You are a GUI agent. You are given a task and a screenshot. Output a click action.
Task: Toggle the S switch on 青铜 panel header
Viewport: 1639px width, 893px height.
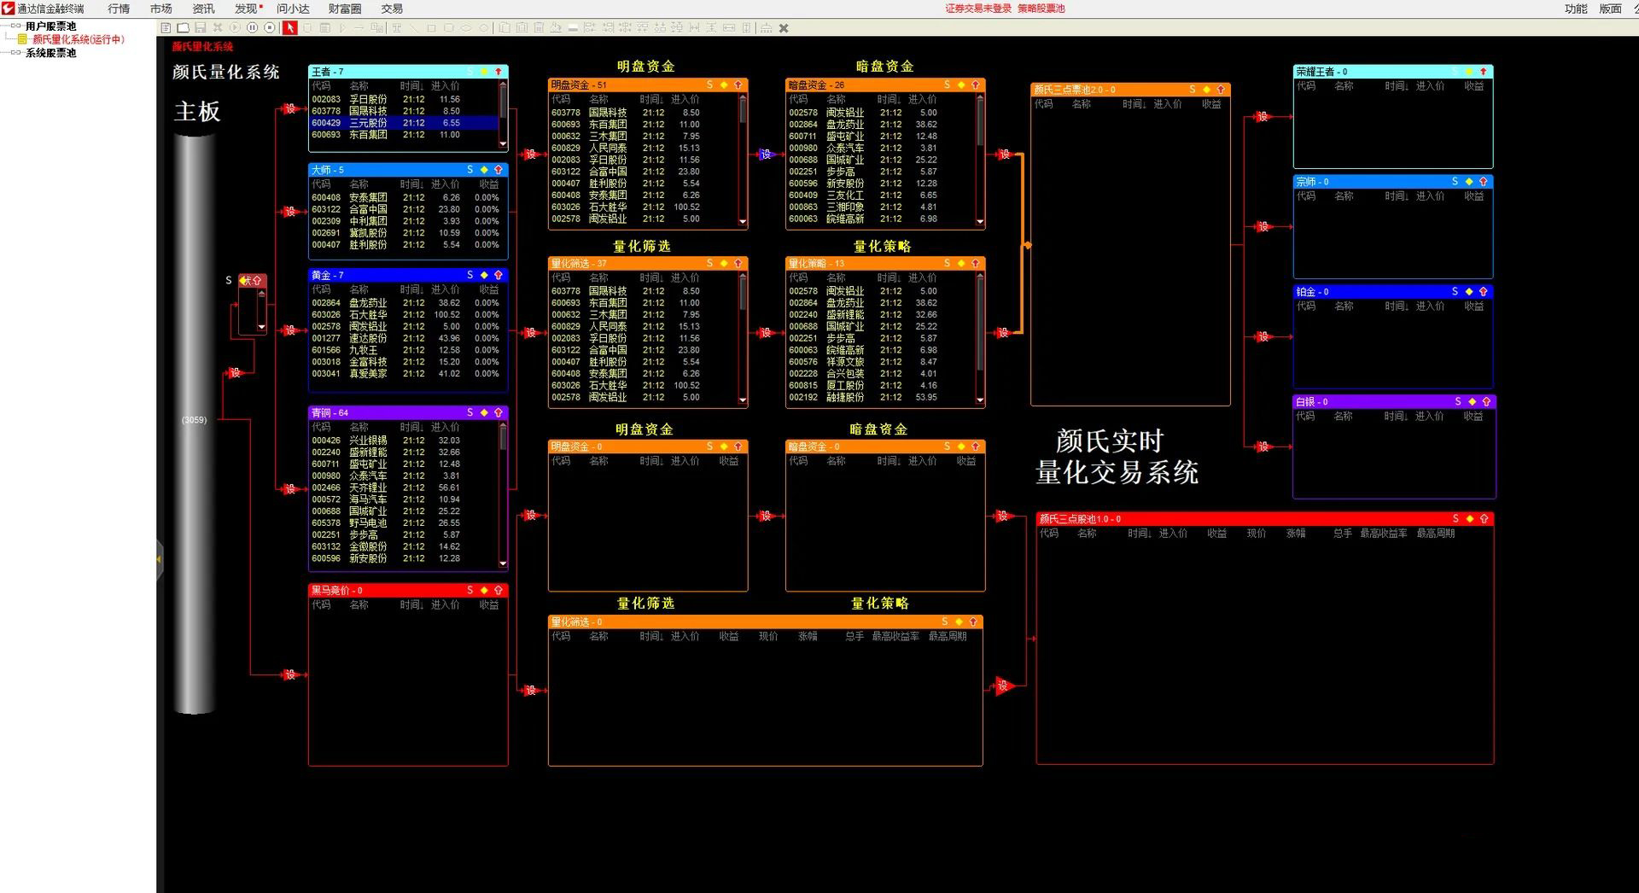470,412
